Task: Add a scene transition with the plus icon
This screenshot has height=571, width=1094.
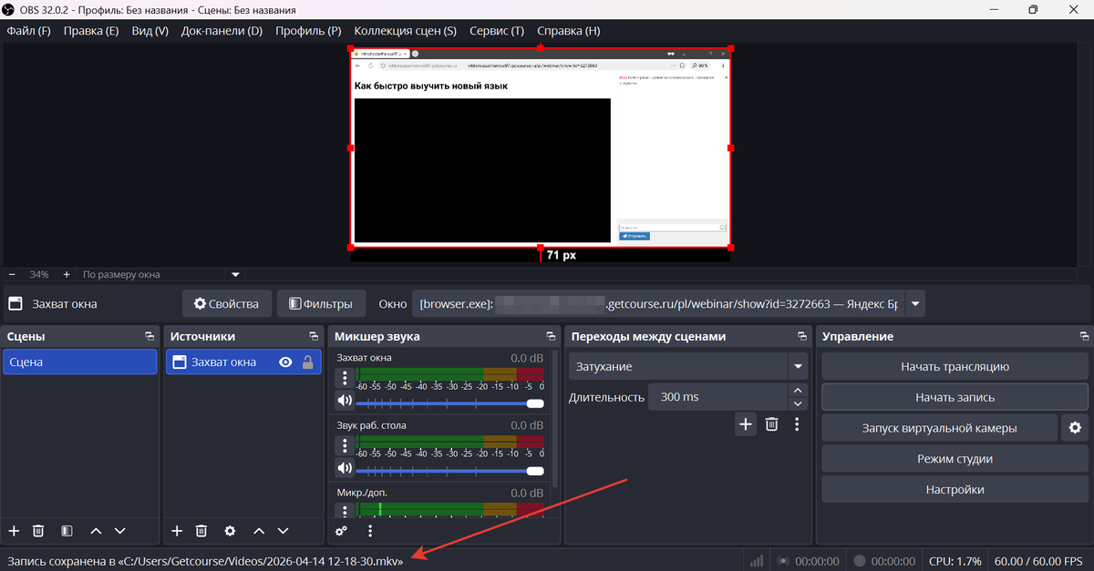Action: [x=746, y=423]
